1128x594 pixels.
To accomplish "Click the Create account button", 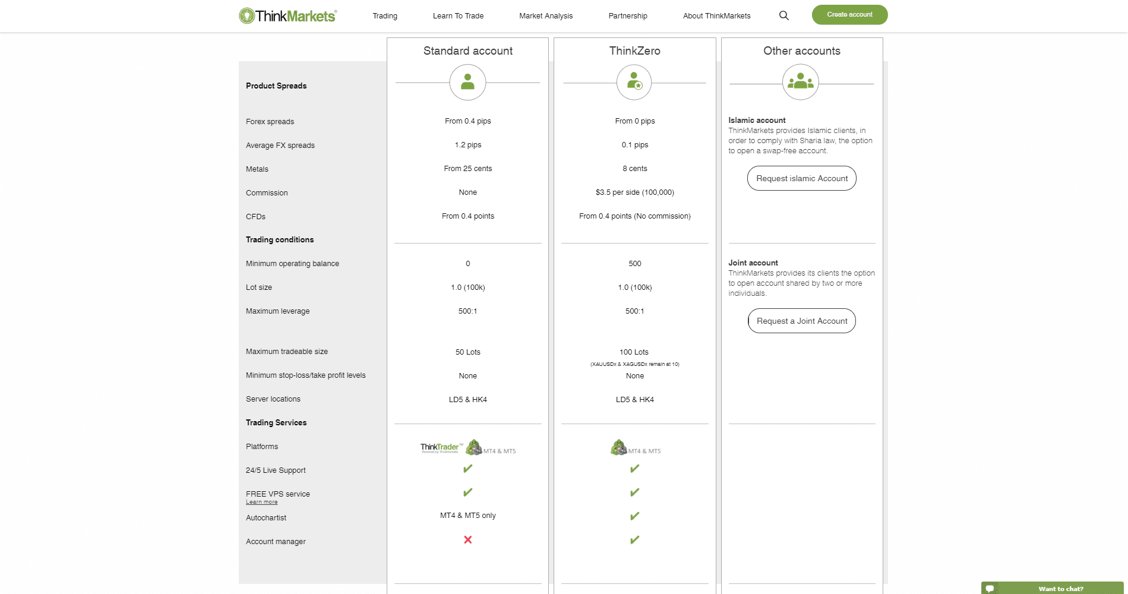I will [x=849, y=15].
